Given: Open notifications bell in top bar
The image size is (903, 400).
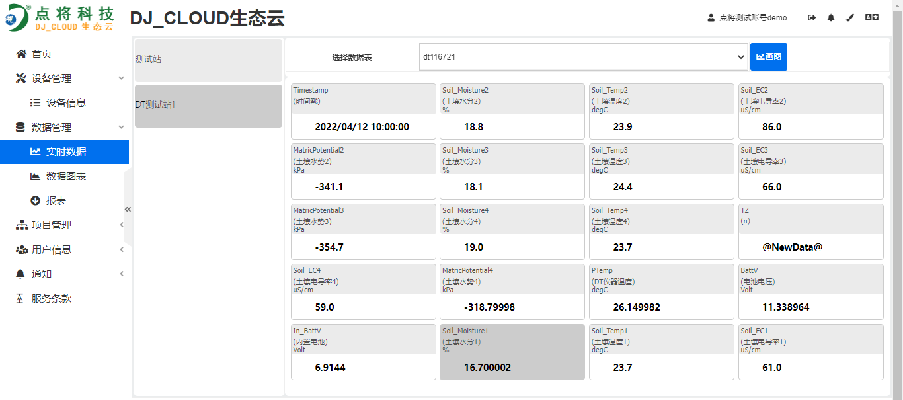Looking at the screenshot, I should tap(831, 18).
